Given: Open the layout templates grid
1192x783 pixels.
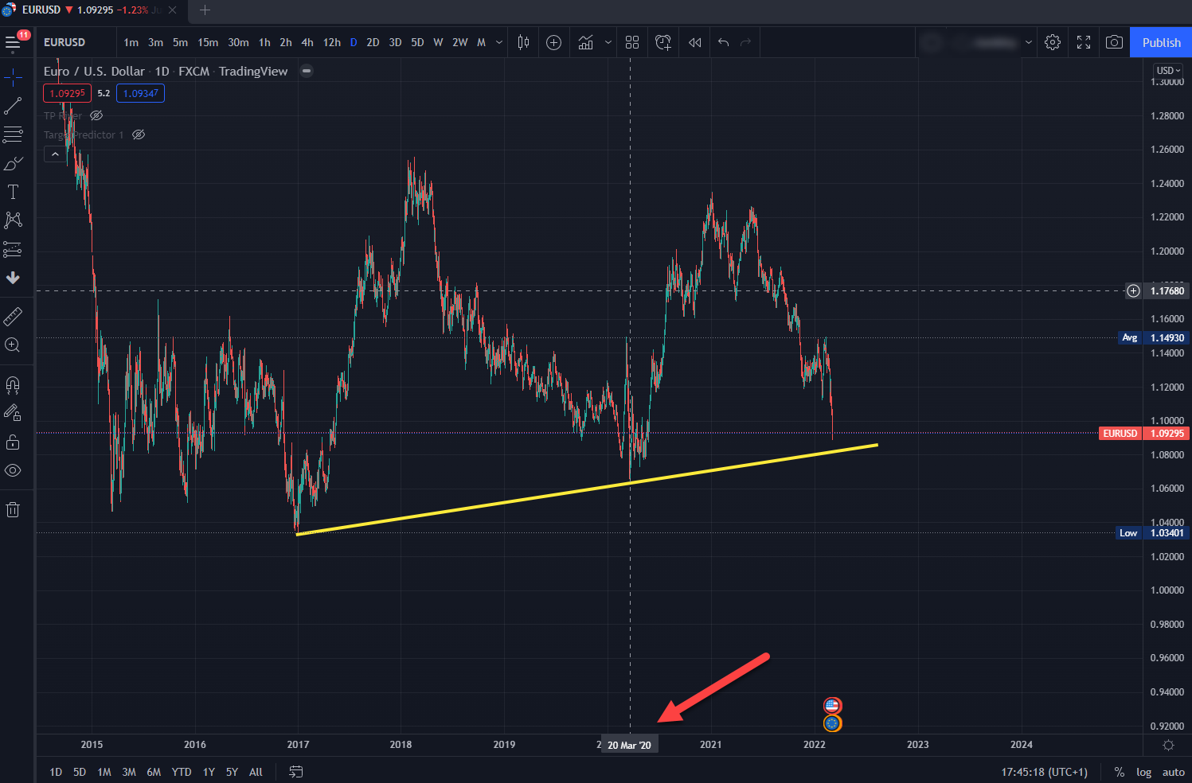Looking at the screenshot, I should pos(632,42).
